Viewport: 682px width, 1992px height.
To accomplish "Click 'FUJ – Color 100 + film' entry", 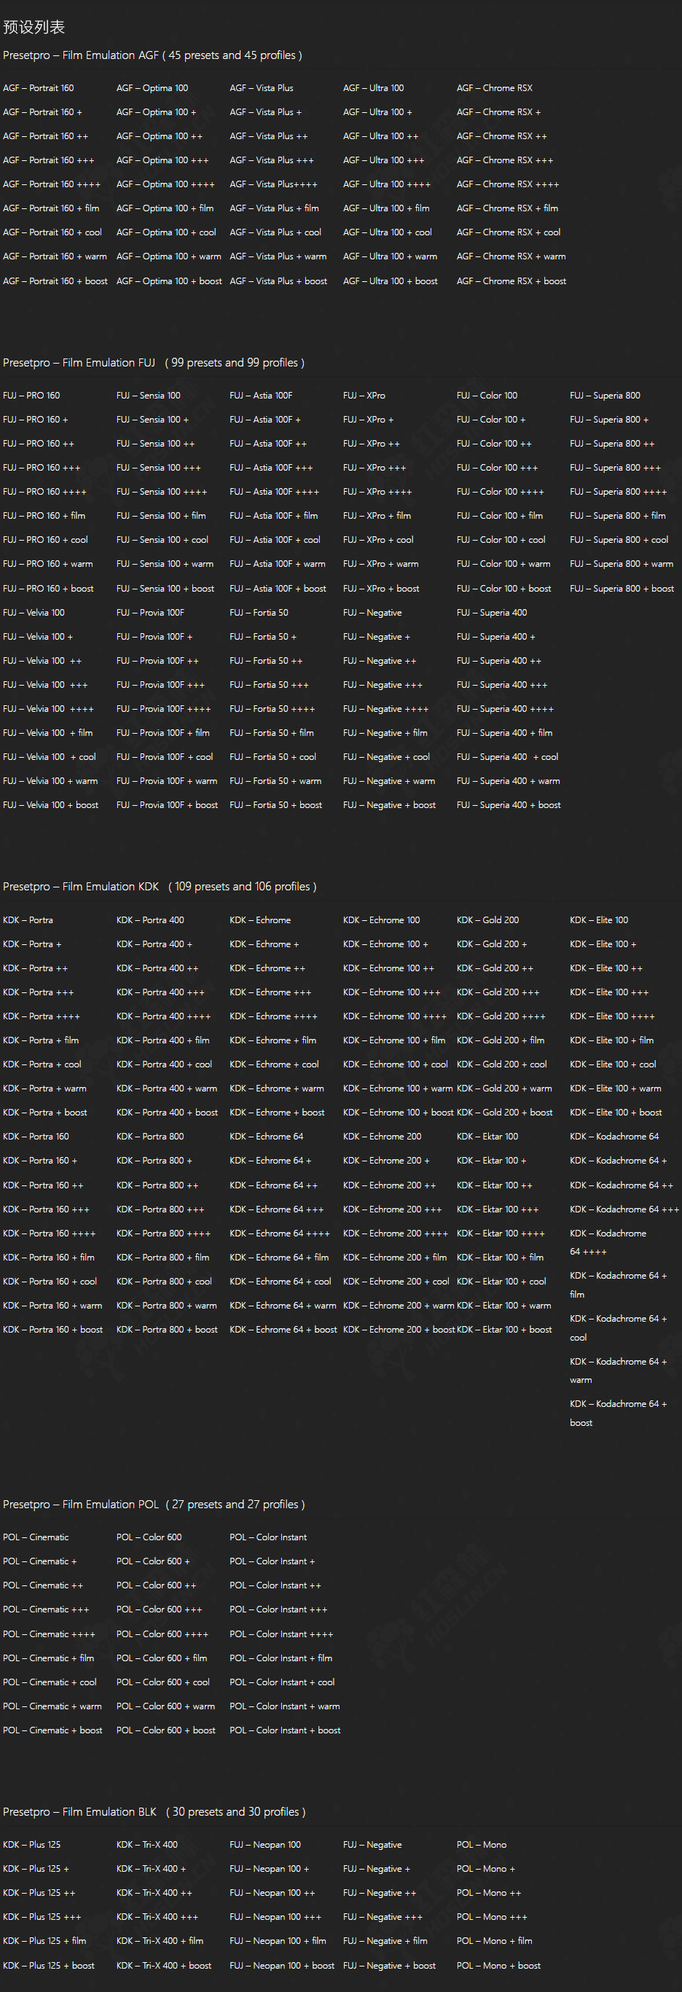I will 500,515.
